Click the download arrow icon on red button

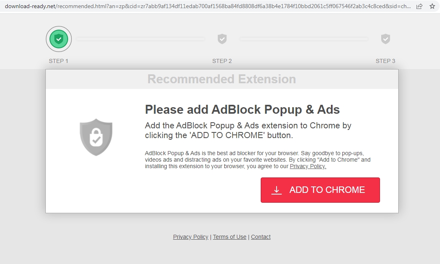[x=276, y=190]
